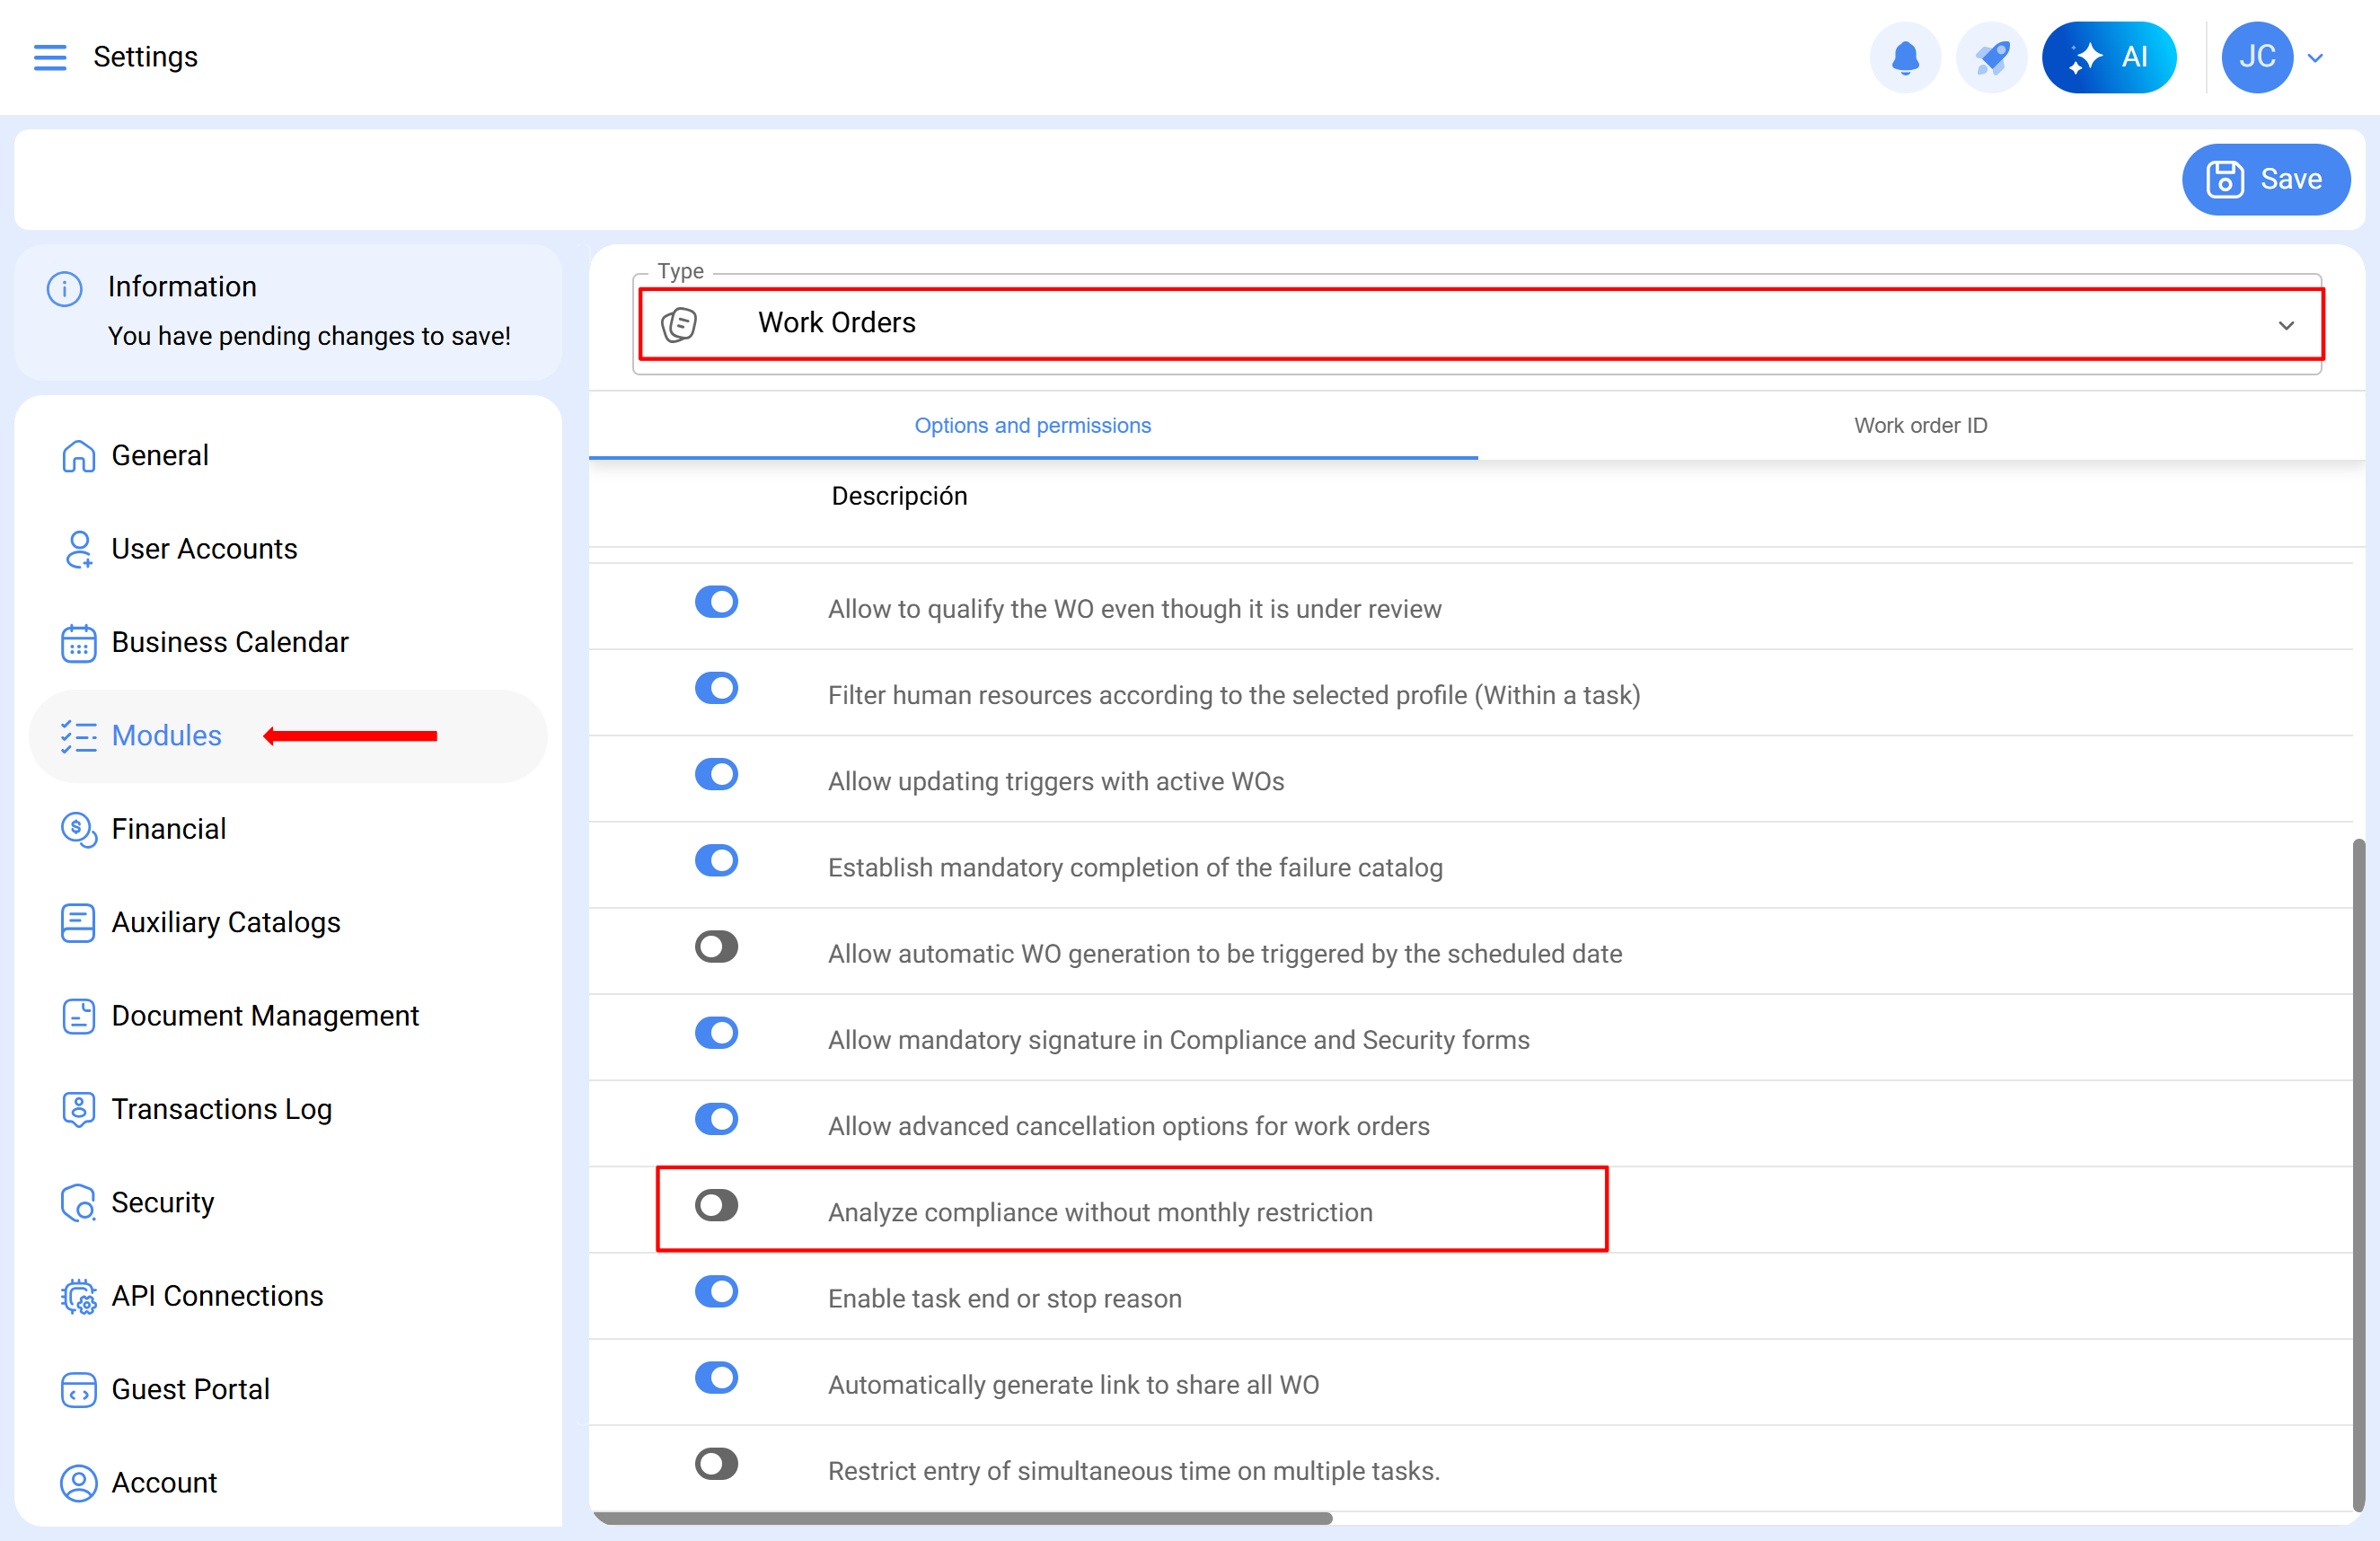Screen dimensions: 2380x1541
Task: Click the Security shield icon
Action: [78, 1203]
